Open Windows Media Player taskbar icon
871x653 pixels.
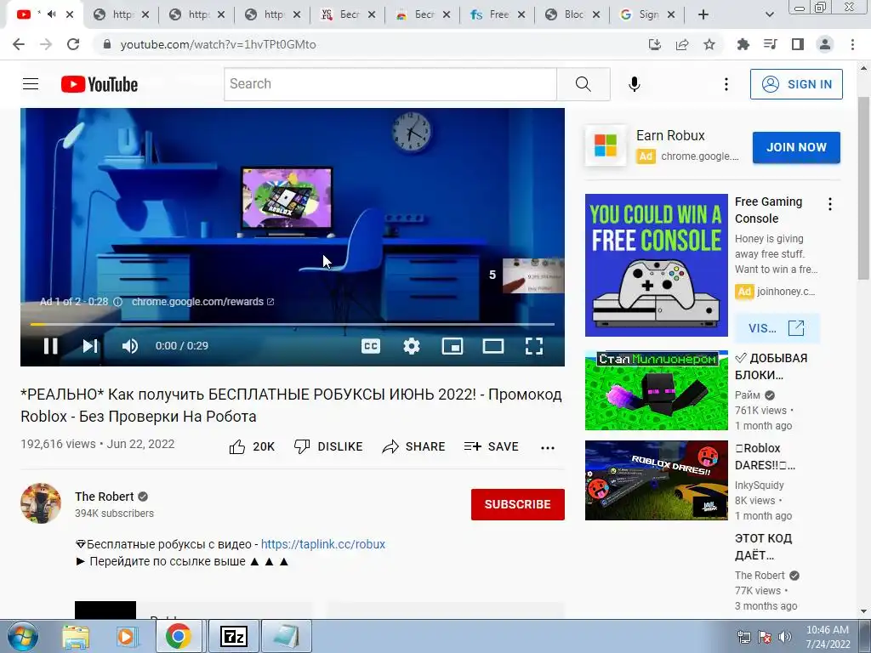tap(126, 636)
